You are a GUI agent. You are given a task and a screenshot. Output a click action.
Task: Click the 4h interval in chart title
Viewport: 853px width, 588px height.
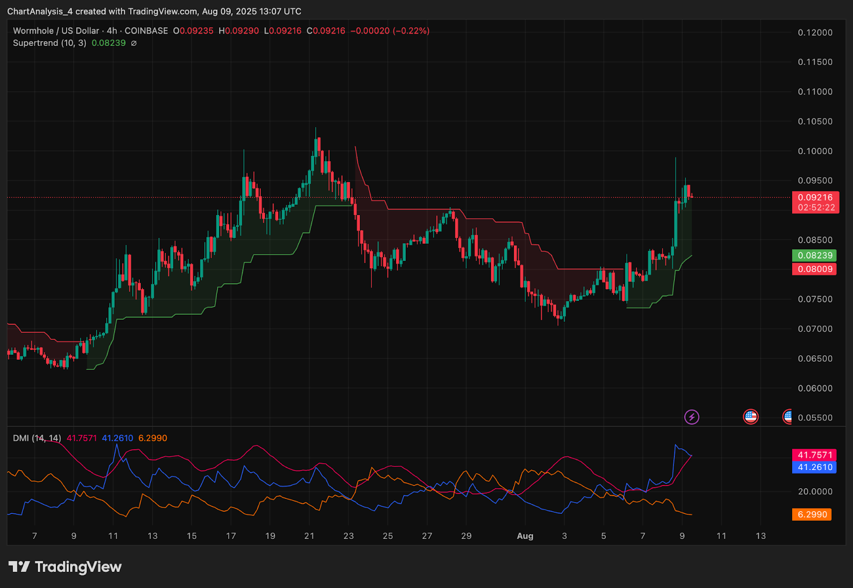112,31
